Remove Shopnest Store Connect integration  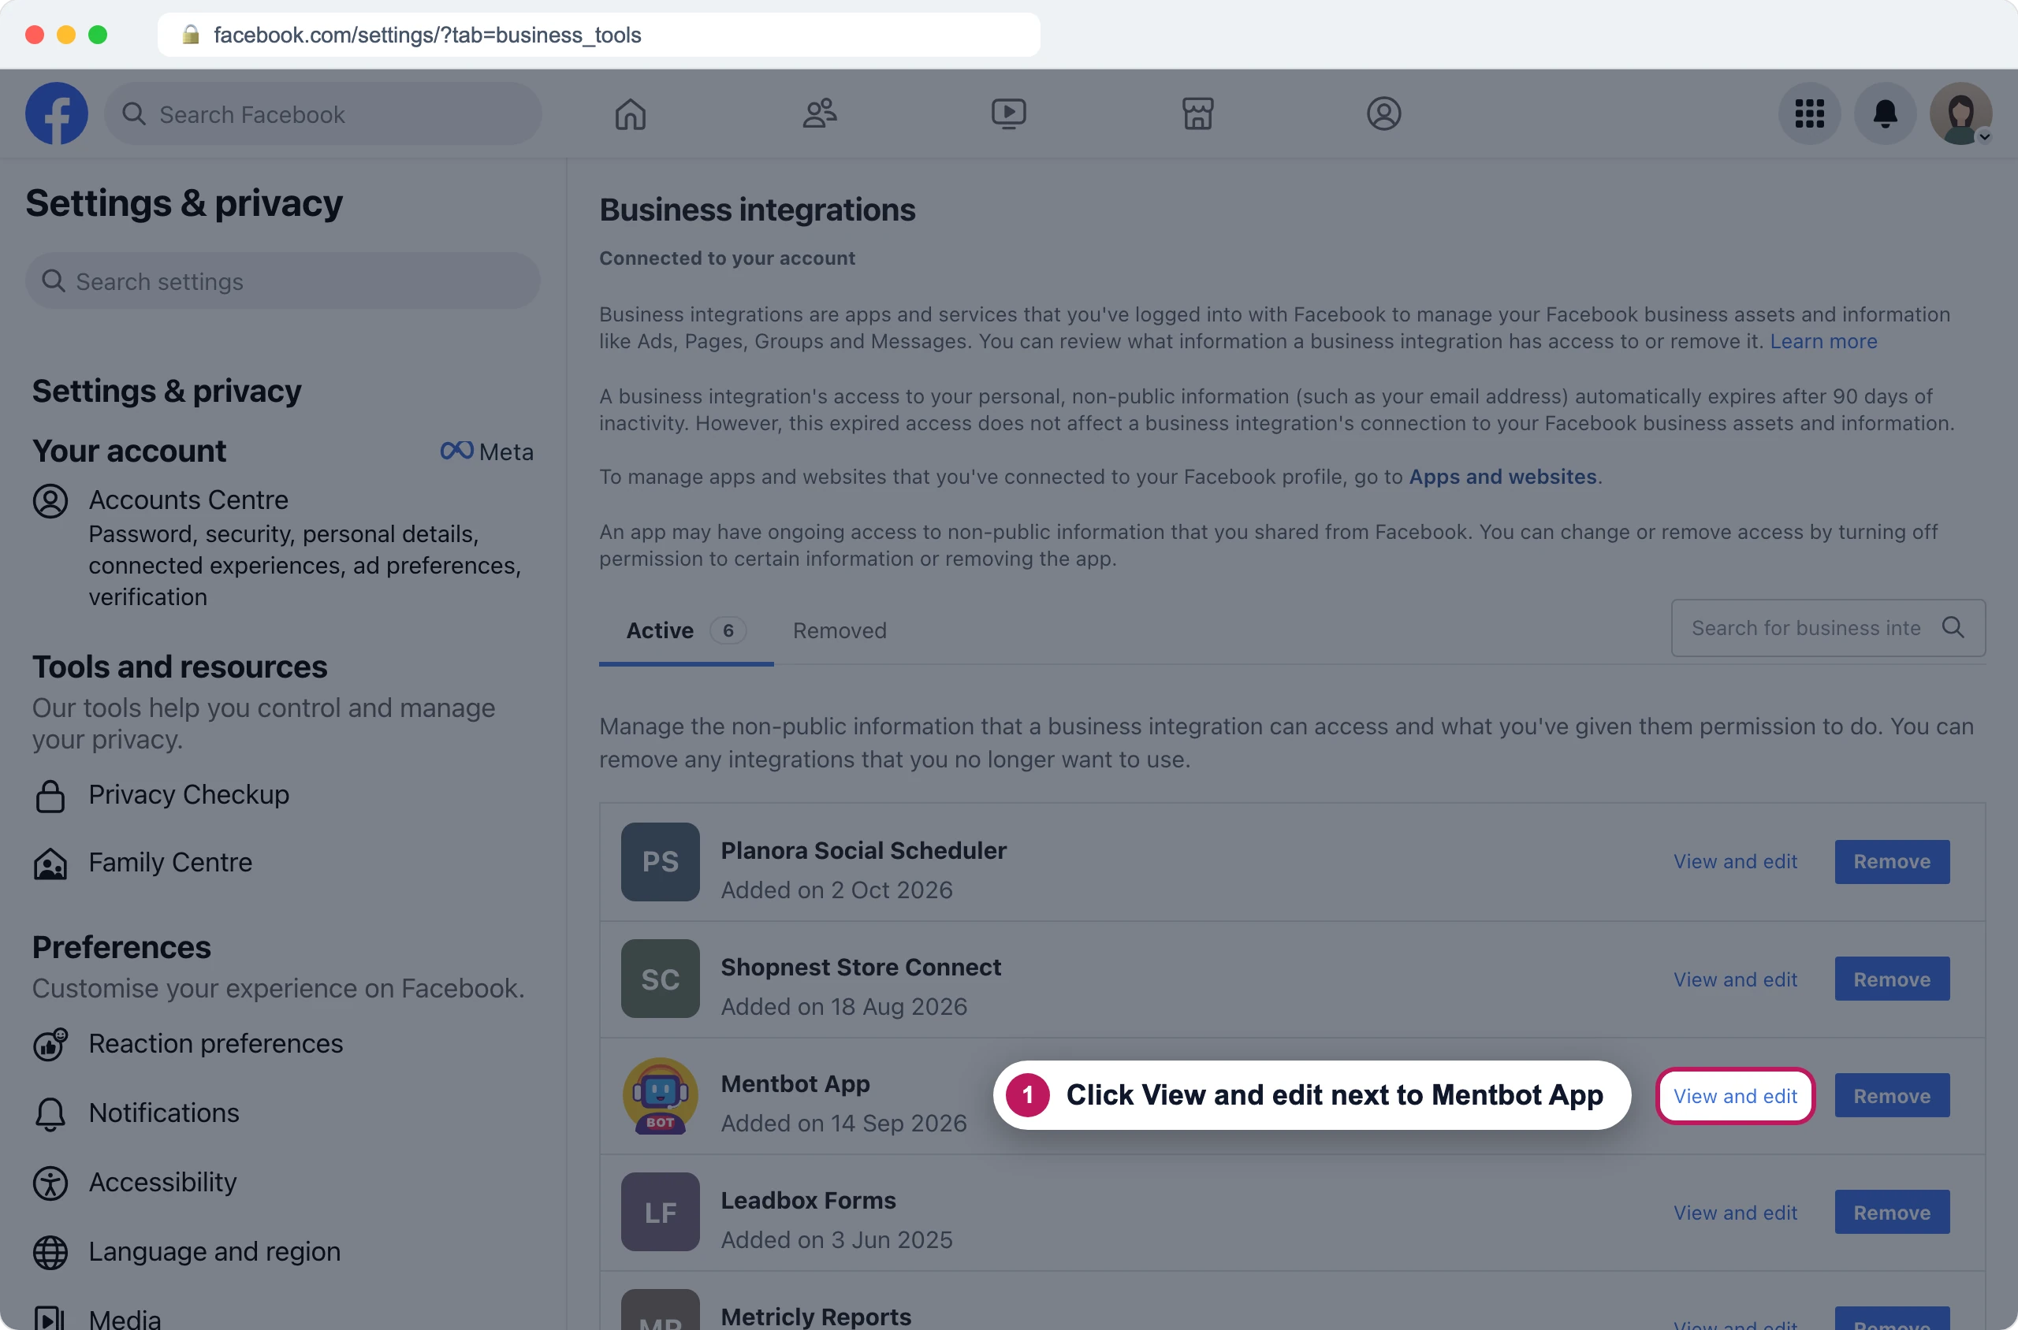pos(1892,979)
